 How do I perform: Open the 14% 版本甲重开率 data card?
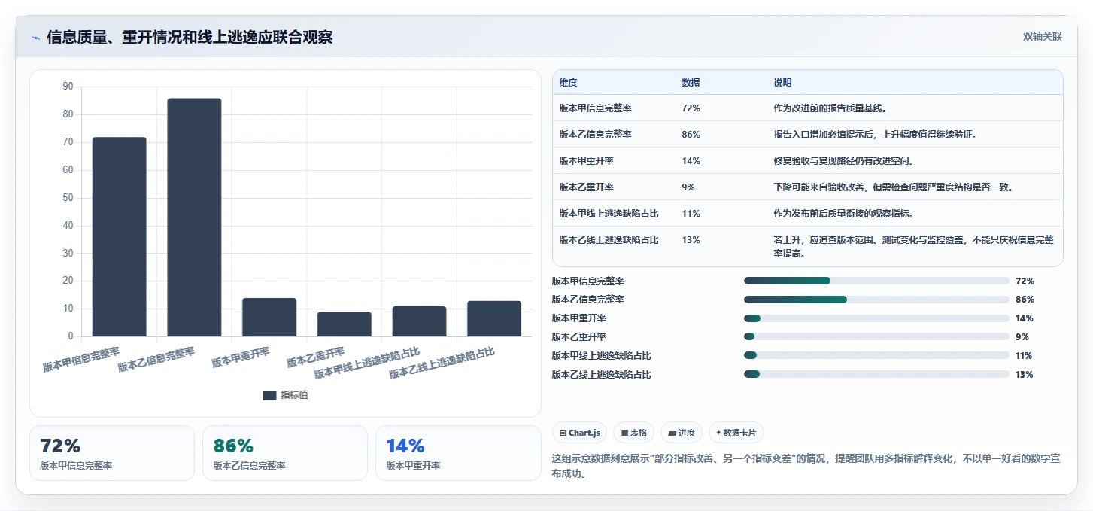click(458, 453)
